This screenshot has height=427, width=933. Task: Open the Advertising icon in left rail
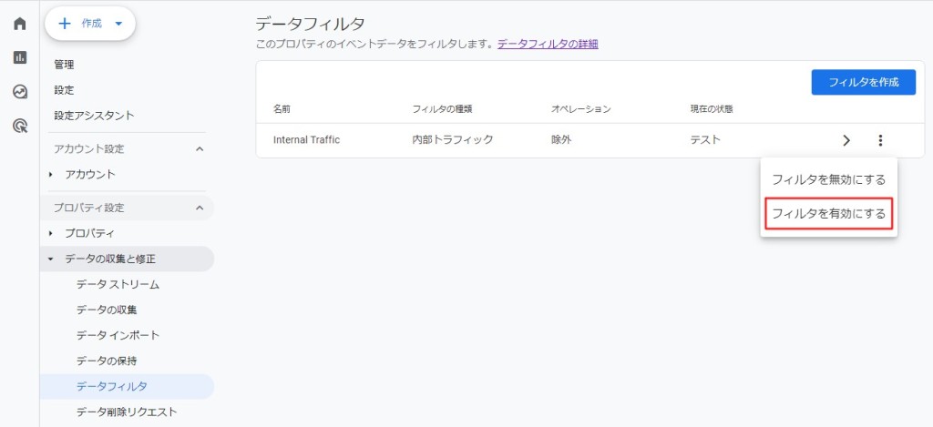(x=19, y=126)
